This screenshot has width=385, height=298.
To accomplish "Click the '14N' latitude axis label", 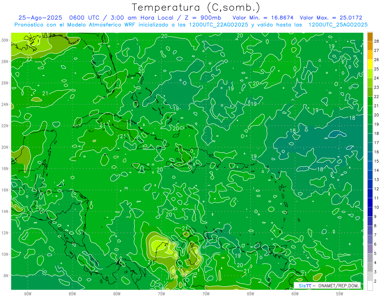I will pos(5,212).
